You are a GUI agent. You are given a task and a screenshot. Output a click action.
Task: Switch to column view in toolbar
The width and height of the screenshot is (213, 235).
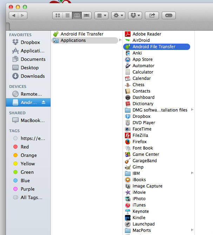tap(77, 15)
